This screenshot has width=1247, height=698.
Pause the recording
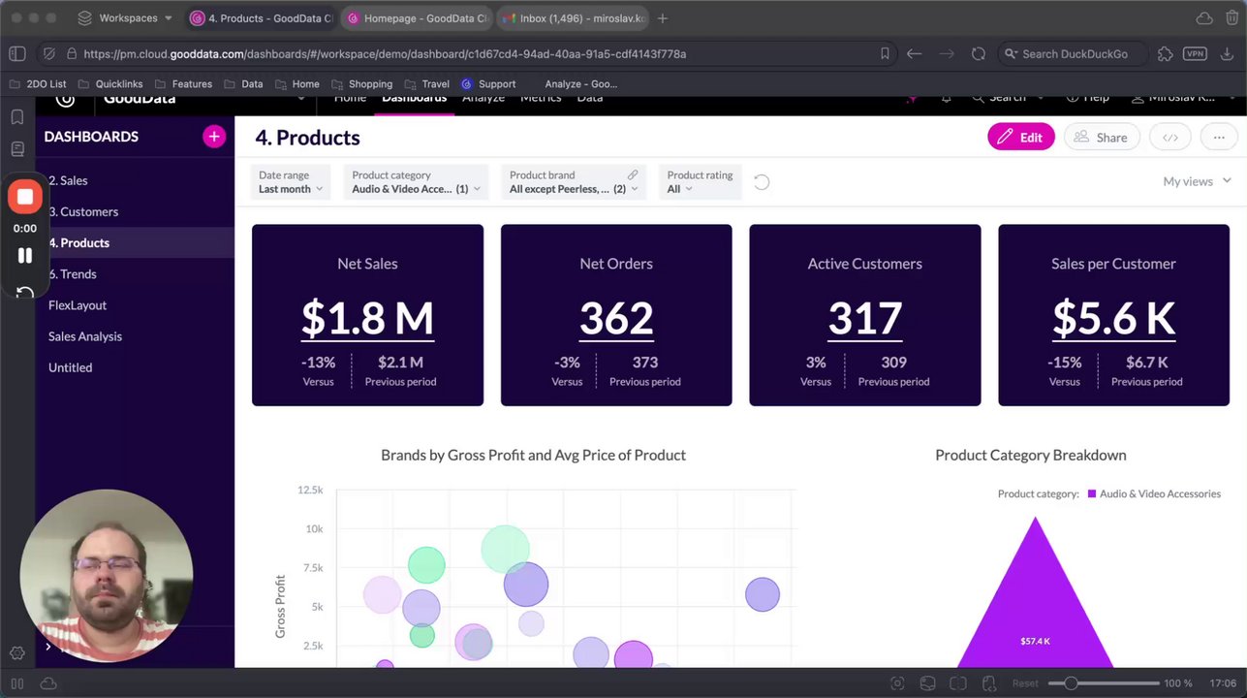pyautogui.click(x=24, y=256)
